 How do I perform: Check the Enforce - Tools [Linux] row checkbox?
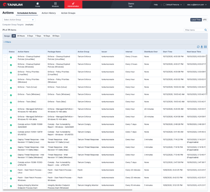pyautogui.click(x=5, y=87)
